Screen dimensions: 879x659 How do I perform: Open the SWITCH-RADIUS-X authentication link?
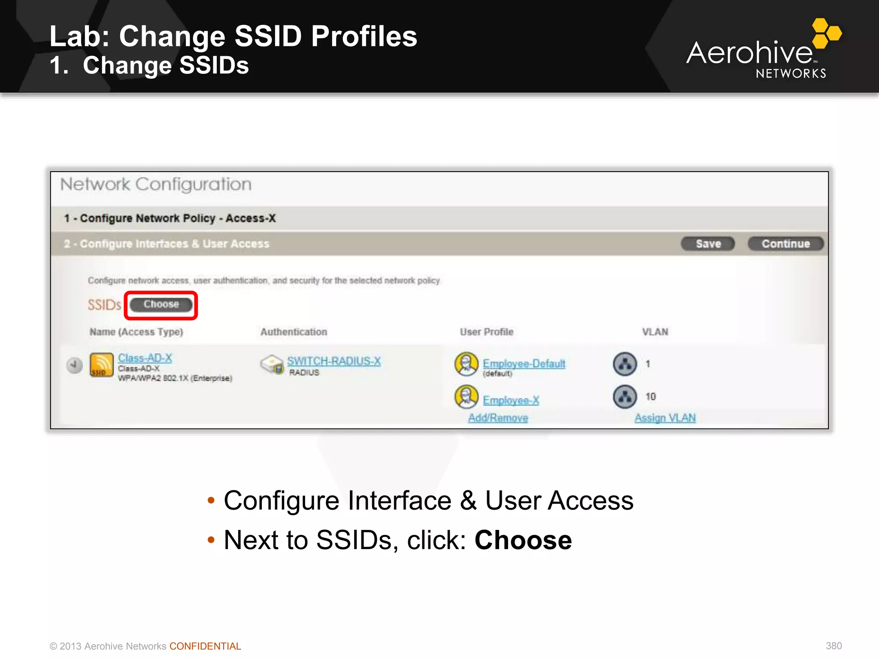[334, 361]
